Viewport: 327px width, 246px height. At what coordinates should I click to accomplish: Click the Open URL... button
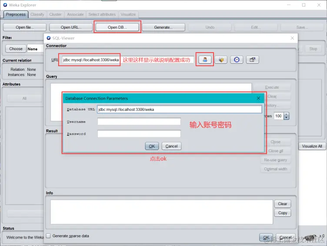tap(71, 27)
